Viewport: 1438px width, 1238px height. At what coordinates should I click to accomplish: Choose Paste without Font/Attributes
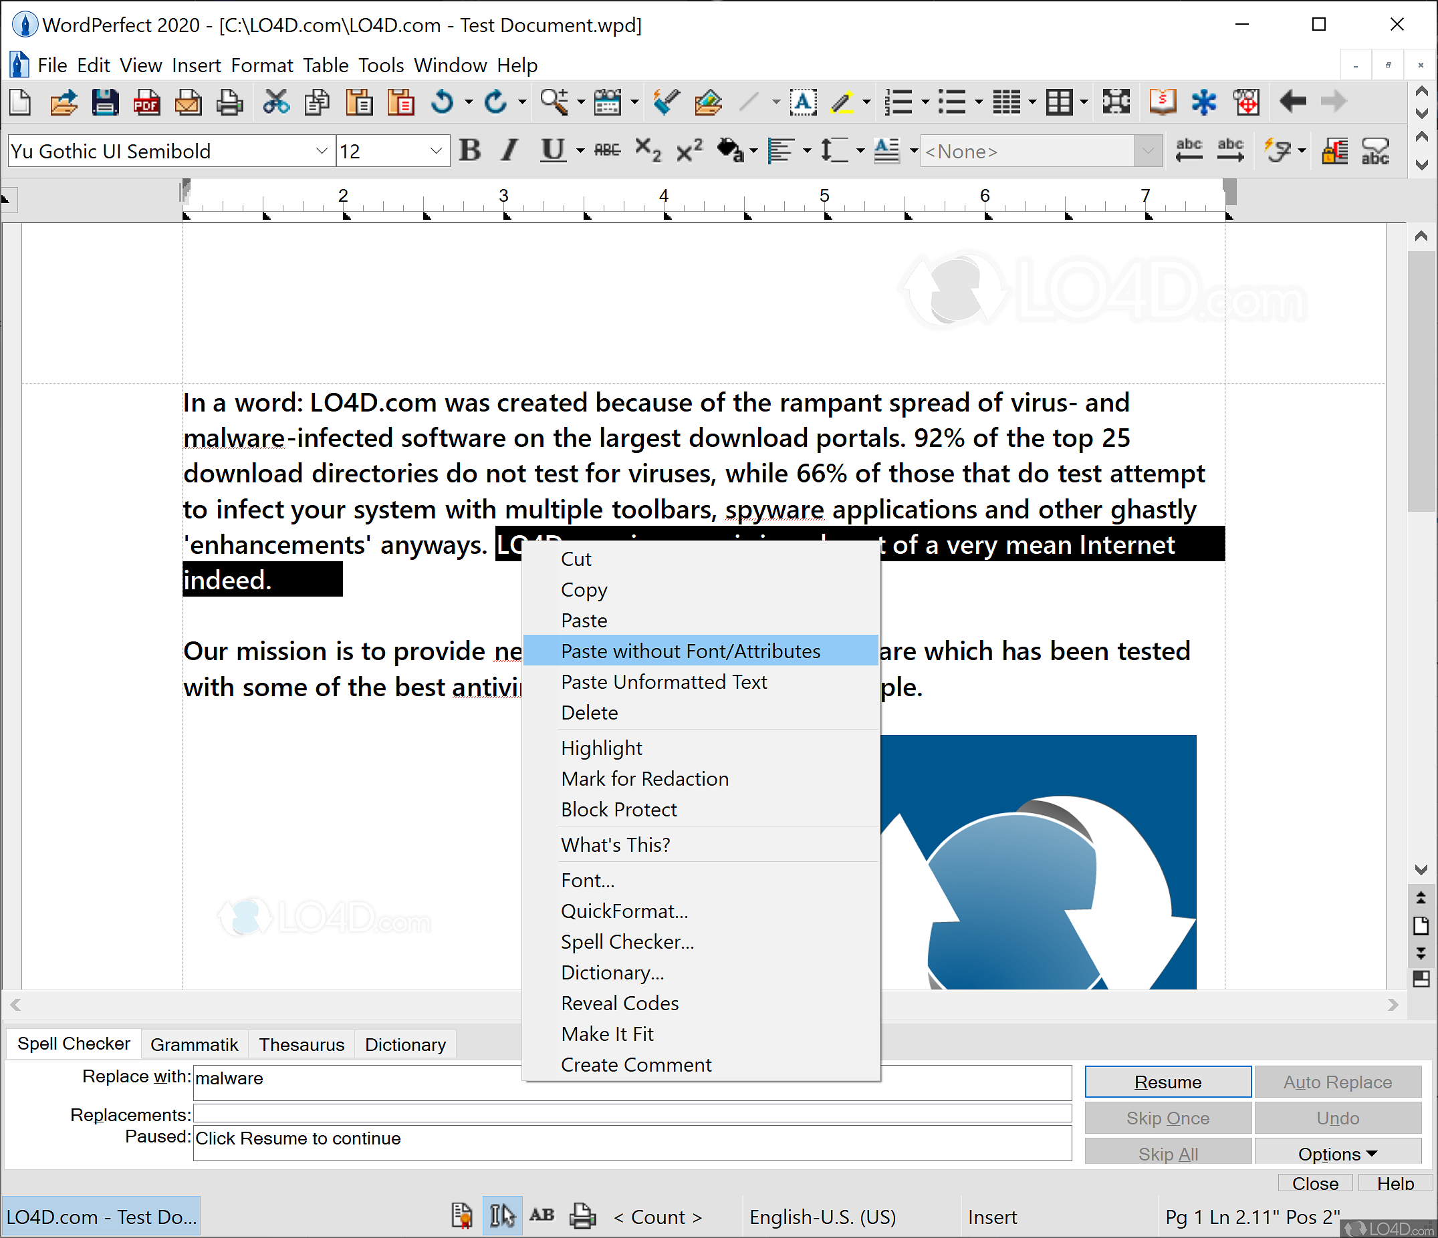coord(700,651)
